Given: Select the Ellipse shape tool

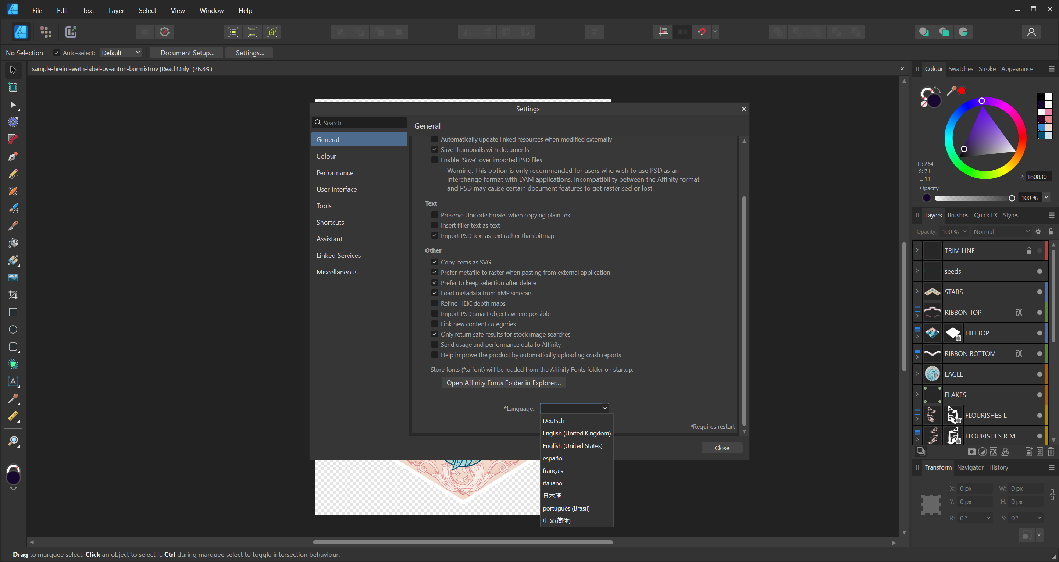Looking at the screenshot, I should tap(13, 329).
